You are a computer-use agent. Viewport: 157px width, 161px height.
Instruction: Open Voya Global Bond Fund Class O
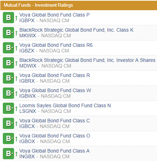click(x=55, y=136)
